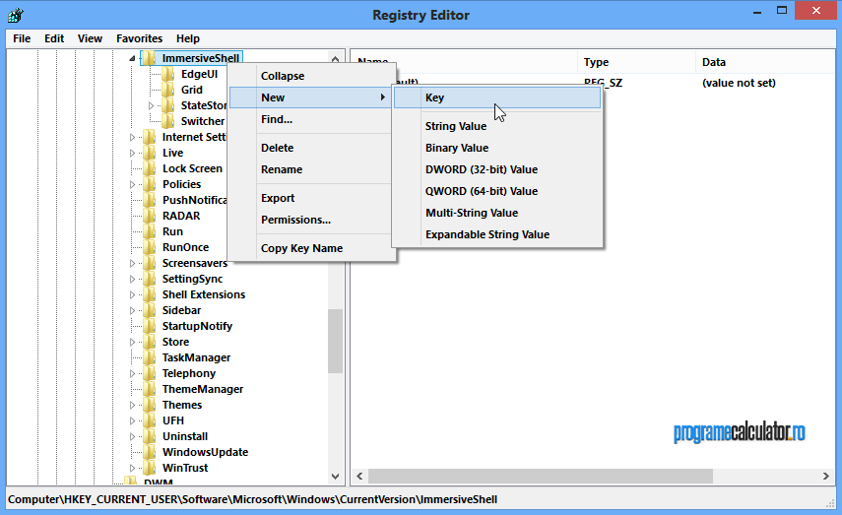Click the Type column header
The width and height of the screenshot is (842, 515).
pos(636,62)
